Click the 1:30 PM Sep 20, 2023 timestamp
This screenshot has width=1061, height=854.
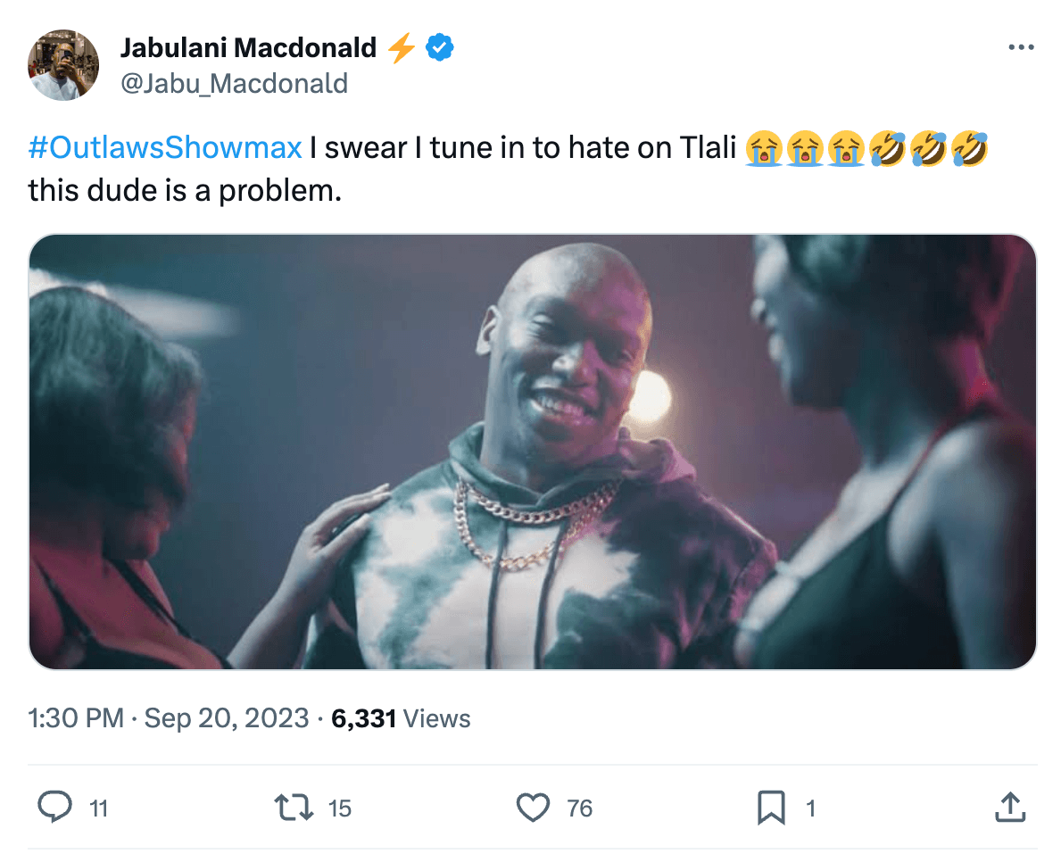tap(169, 718)
